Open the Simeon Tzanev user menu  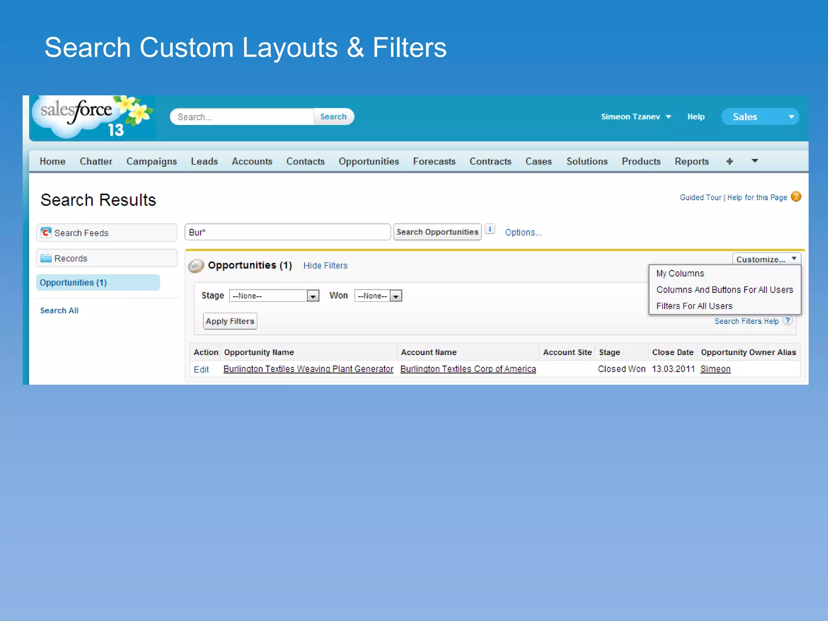(x=636, y=117)
